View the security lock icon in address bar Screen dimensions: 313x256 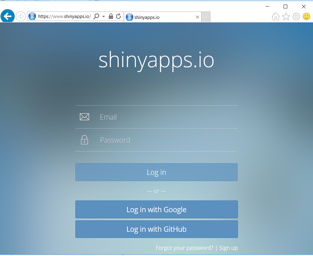click(x=111, y=16)
